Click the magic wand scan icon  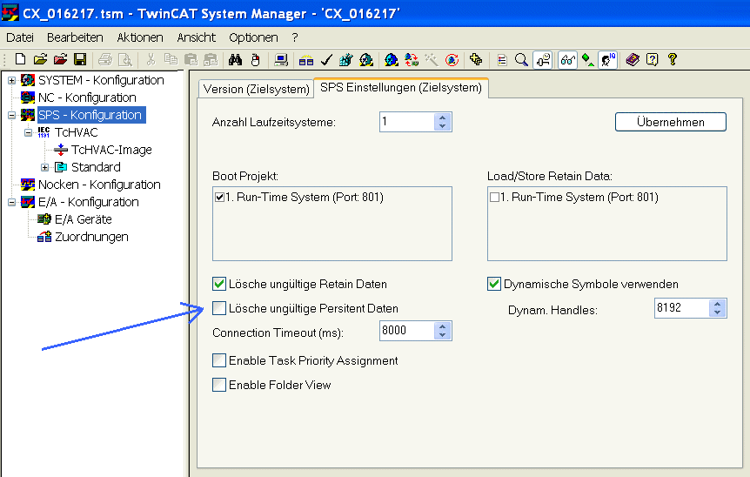(x=432, y=59)
